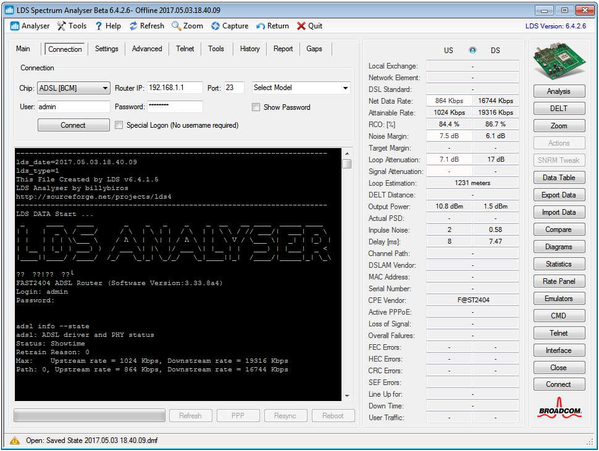Click the Help question mark icon
599x451 pixels.
click(98, 26)
